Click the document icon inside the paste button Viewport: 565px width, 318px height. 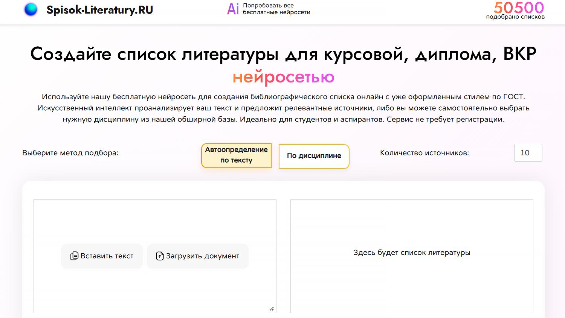point(75,256)
